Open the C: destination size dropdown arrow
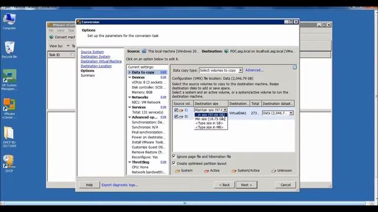The width and height of the screenshot is (378, 212). [225, 110]
